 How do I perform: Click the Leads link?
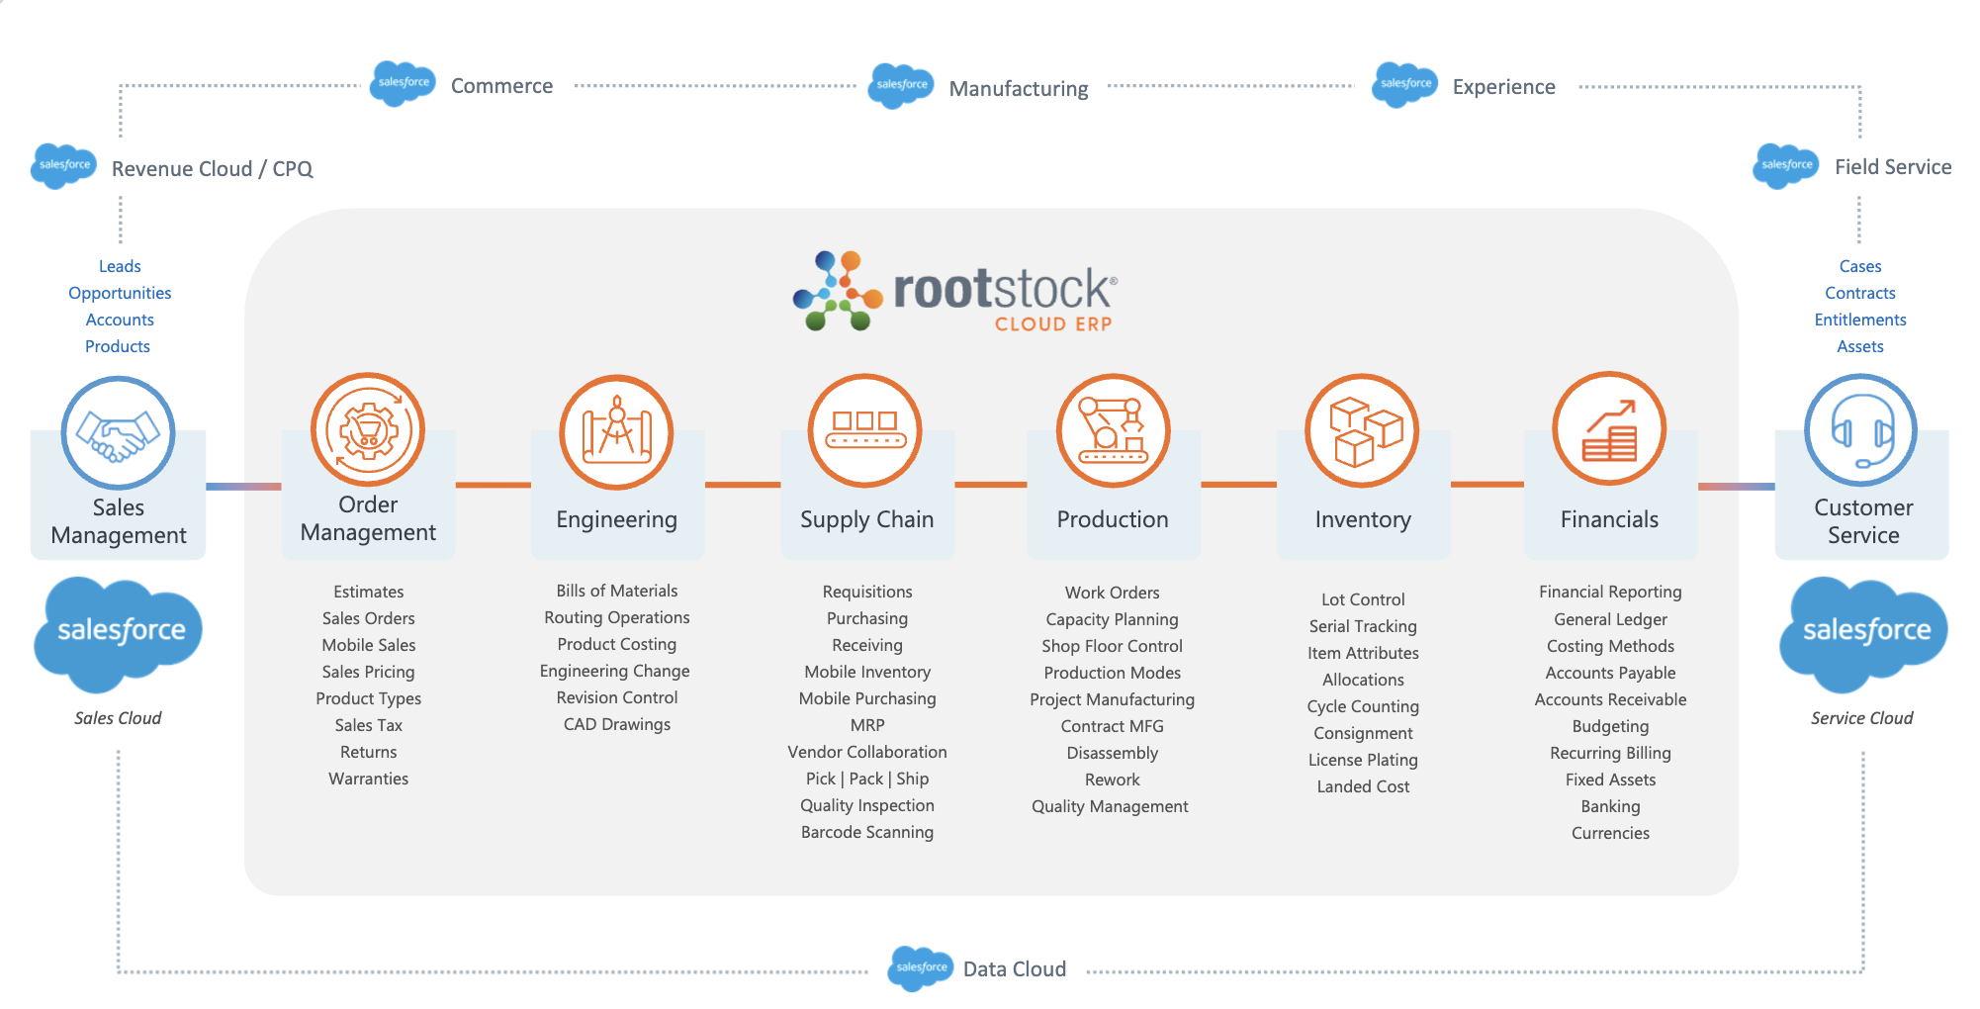tap(120, 266)
